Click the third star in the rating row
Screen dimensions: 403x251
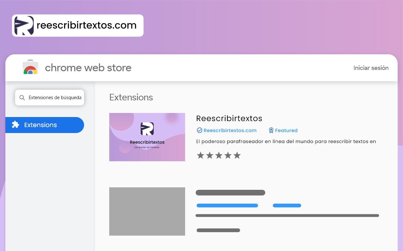pos(219,155)
